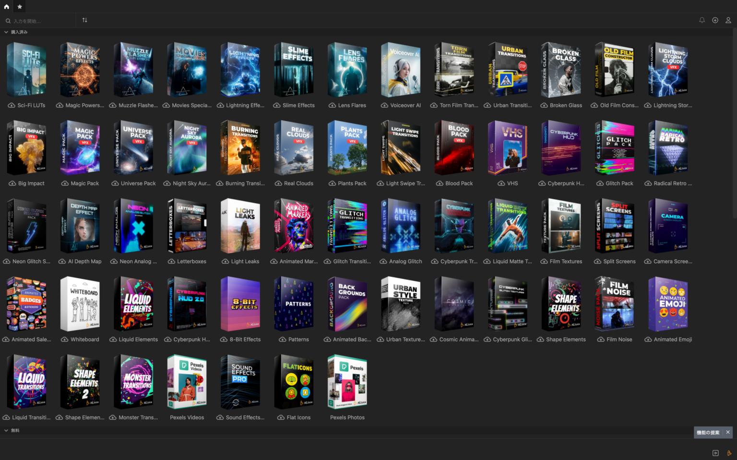Screen dimensions: 737x460
Task: Open the downloads manager icon
Action: tap(715, 20)
